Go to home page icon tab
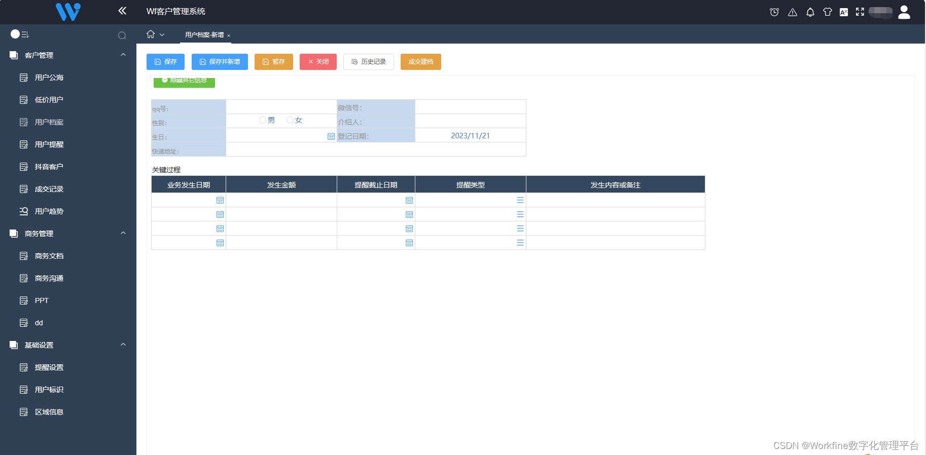 [151, 34]
